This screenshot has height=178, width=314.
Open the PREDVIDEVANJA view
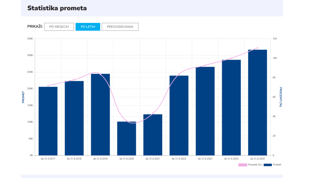coord(120,27)
